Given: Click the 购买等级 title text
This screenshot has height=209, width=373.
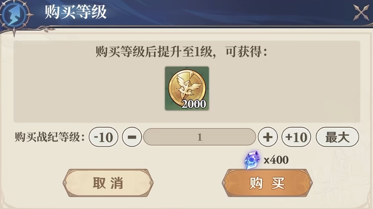Looking at the screenshot, I should 75,12.
